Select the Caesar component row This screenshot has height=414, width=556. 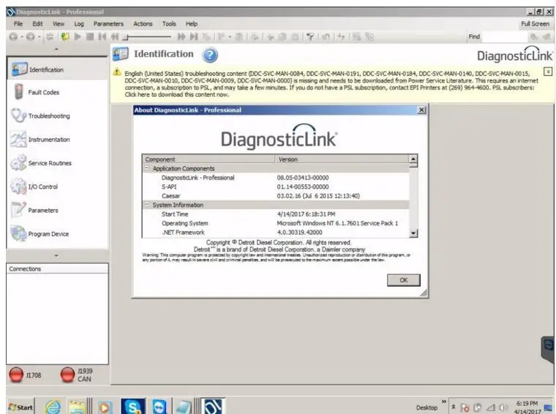click(x=276, y=195)
